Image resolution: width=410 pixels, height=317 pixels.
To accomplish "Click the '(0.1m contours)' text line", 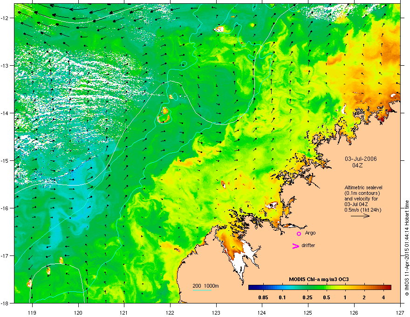I will (362, 193).
